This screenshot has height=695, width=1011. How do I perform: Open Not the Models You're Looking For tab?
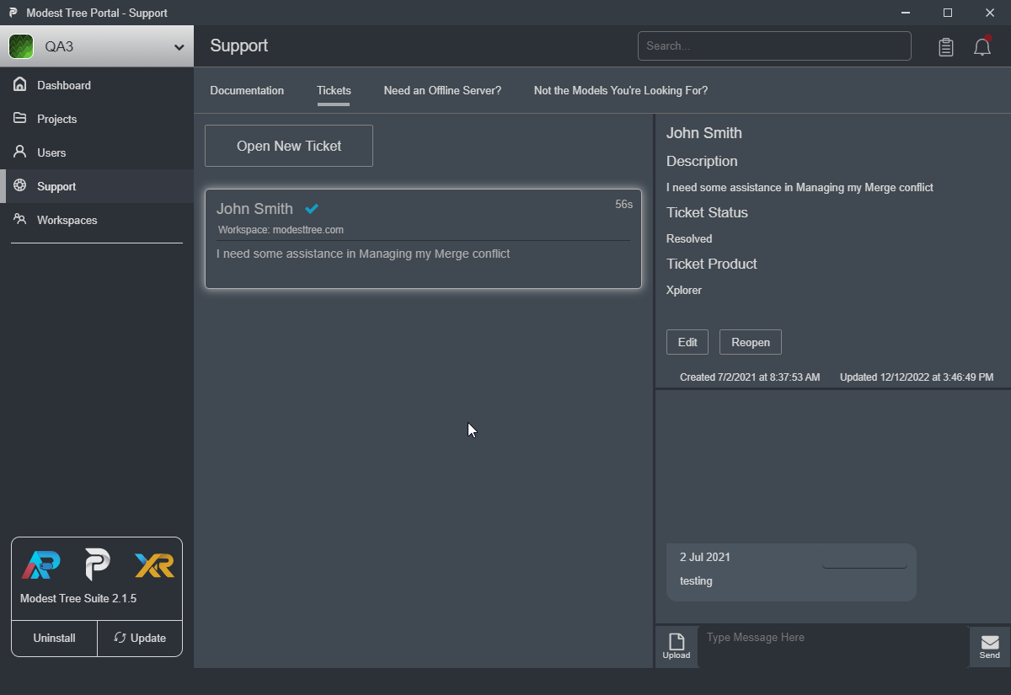coord(621,90)
